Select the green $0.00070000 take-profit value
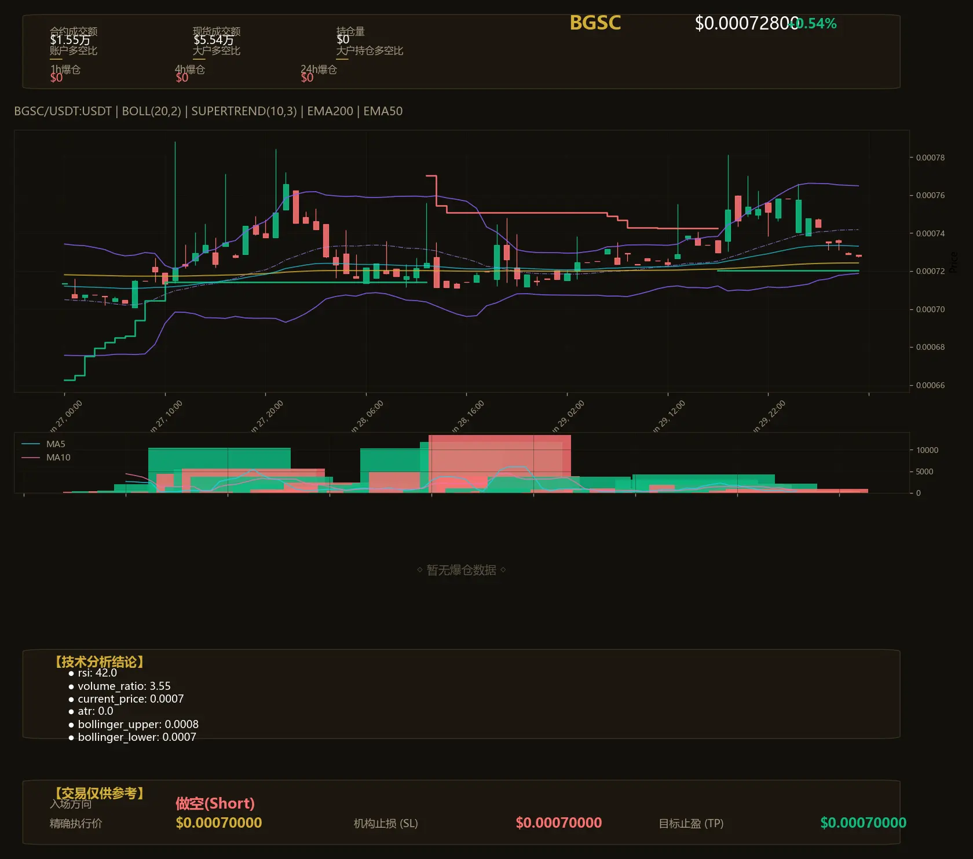Viewport: 973px width, 859px height. [x=864, y=823]
